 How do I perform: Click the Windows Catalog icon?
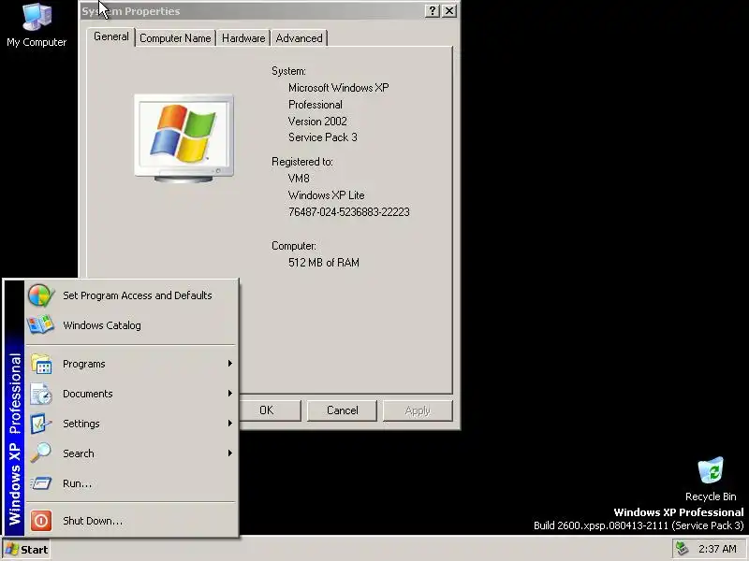tap(40, 325)
